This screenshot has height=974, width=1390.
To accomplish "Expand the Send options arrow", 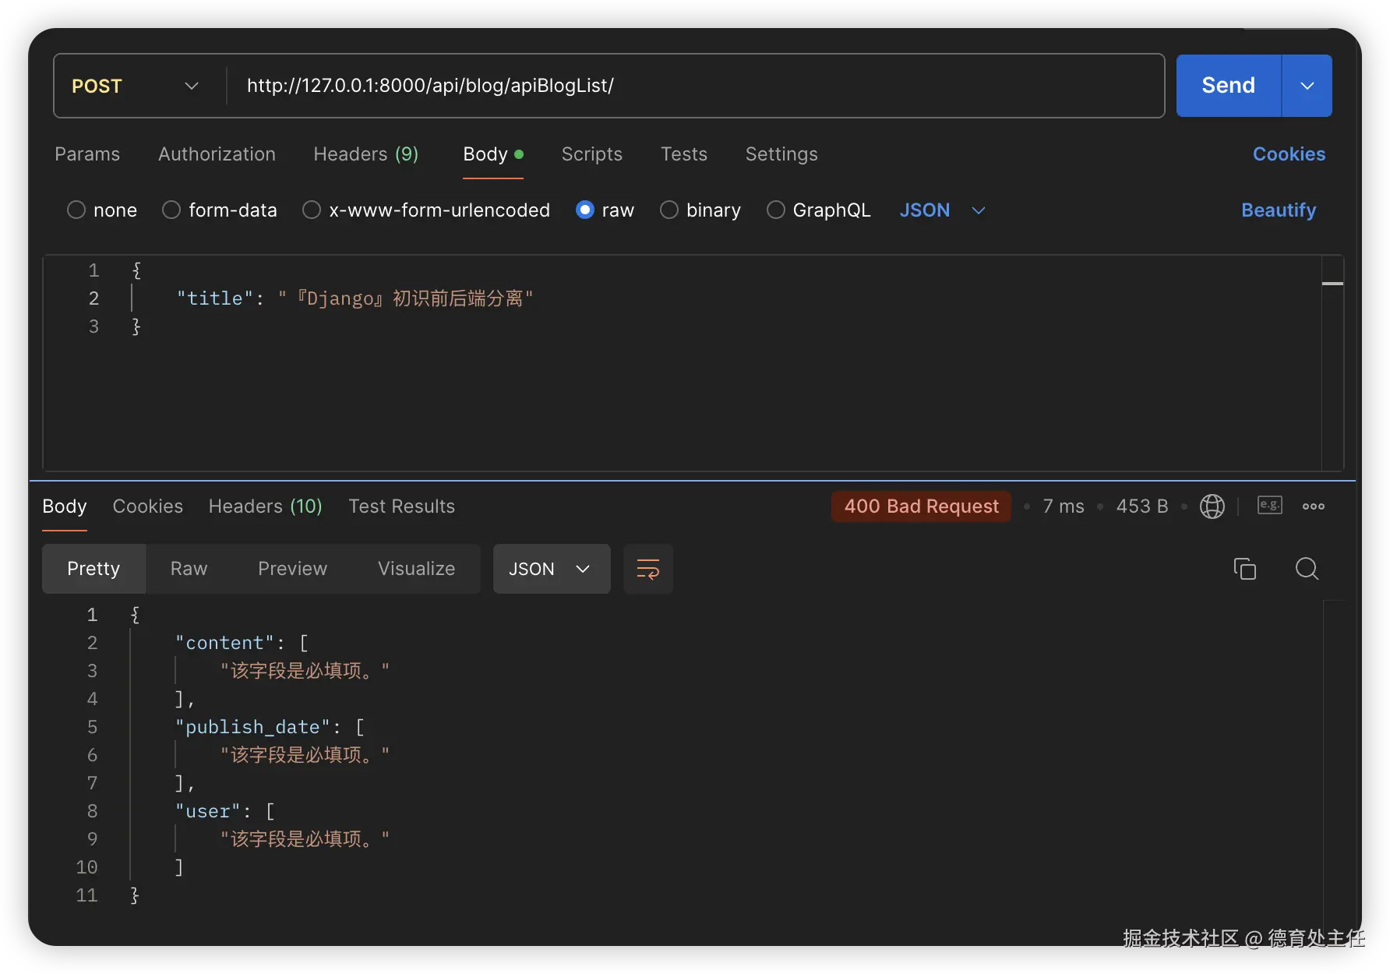I will click(x=1307, y=86).
